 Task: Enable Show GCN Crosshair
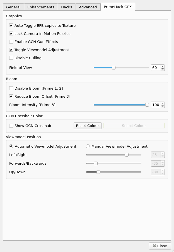tap(11, 126)
